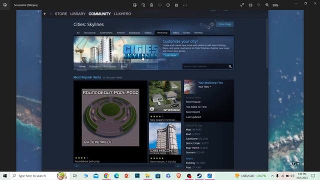This screenshot has height=180, width=320.
Task: Select the Workshop hub tab
Action: [162, 32]
